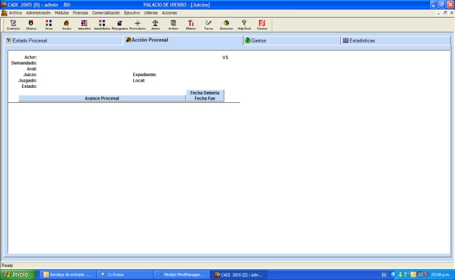Open the Planogramas toolbar icon
This screenshot has width=455, height=280.
120,25
